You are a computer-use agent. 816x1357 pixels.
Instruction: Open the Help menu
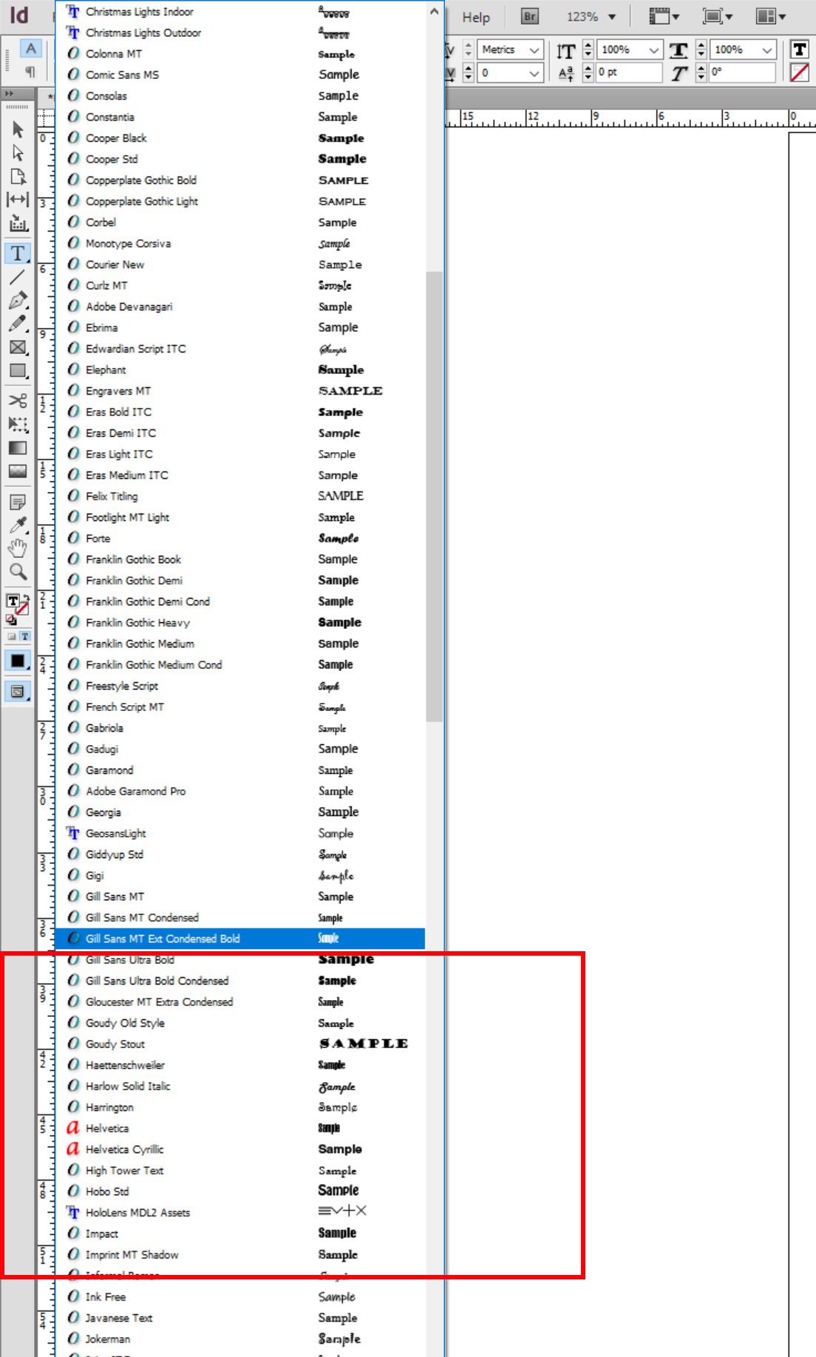[476, 17]
